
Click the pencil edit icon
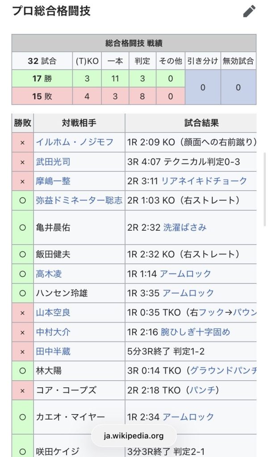pyautogui.click(x=249, y=11)
